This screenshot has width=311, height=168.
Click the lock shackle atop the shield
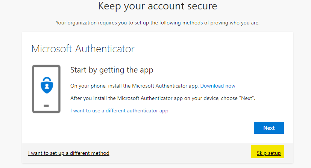tap(47, 79)
